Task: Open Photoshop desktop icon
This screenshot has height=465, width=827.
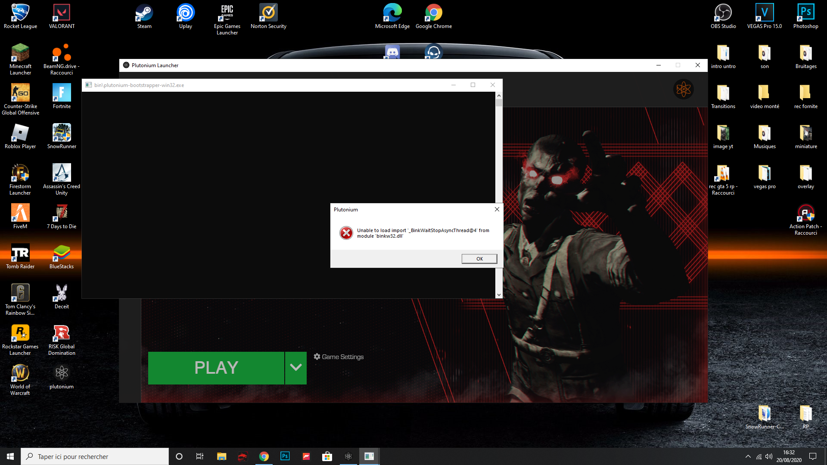Action: (x=806, y=16)
